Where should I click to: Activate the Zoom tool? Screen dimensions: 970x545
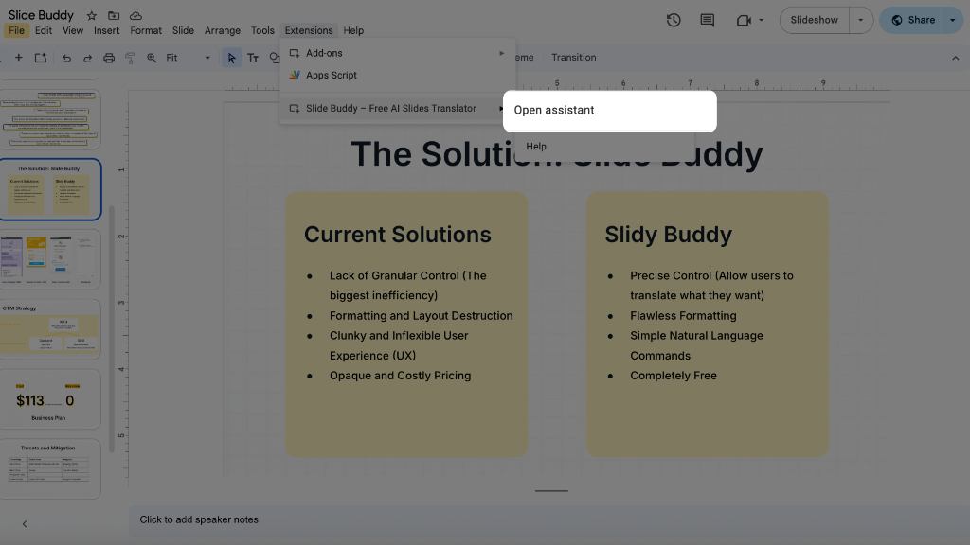click(x=153, y=57)
